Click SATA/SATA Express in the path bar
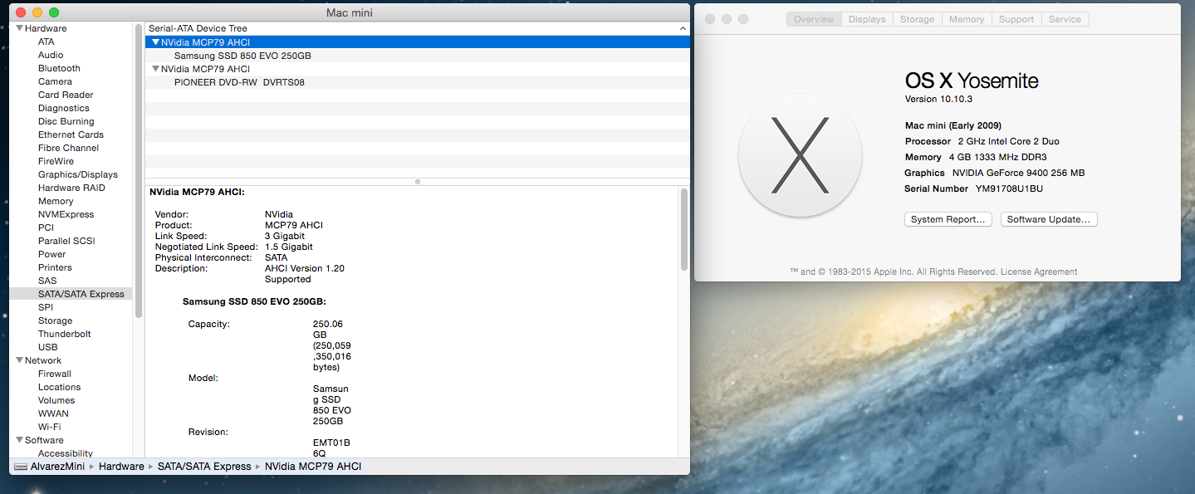The image size is (1195, 494). (204, 467)
